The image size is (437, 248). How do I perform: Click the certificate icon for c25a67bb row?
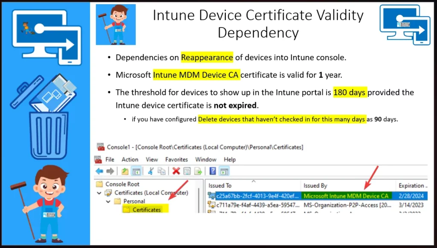(212, 195)
